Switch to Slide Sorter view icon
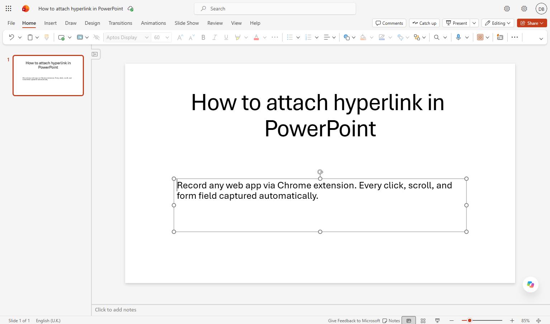The image size is (550, 324). [423, 320]
